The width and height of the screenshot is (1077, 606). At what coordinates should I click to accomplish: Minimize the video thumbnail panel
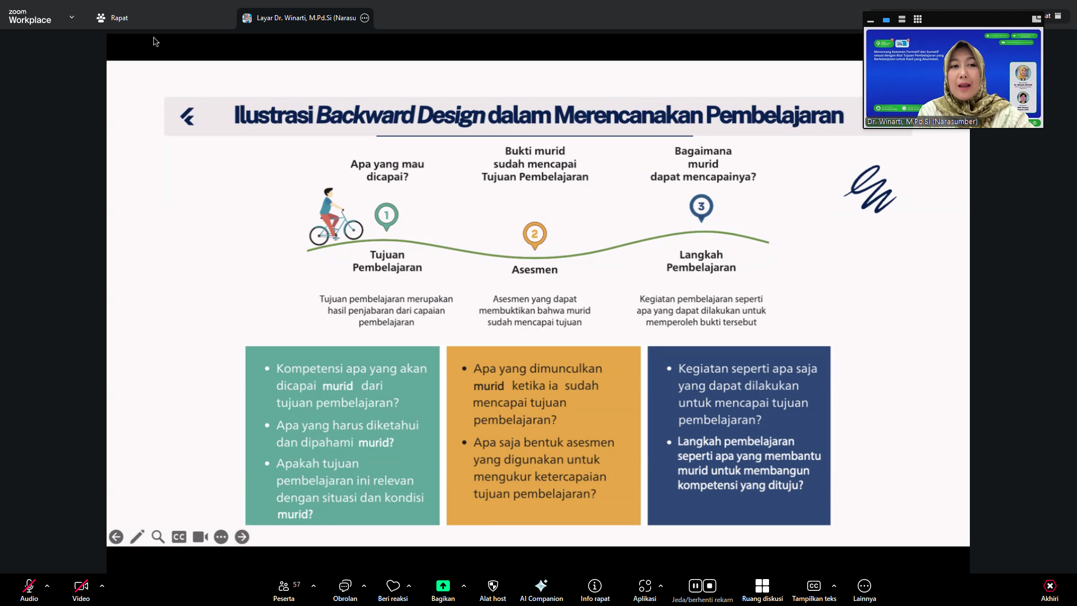click(x=871, y=20)
